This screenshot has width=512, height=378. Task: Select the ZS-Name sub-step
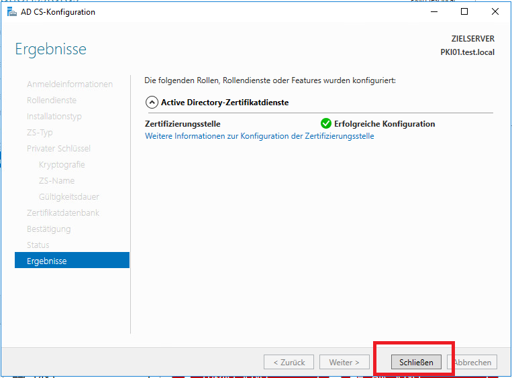coord(57,180)
